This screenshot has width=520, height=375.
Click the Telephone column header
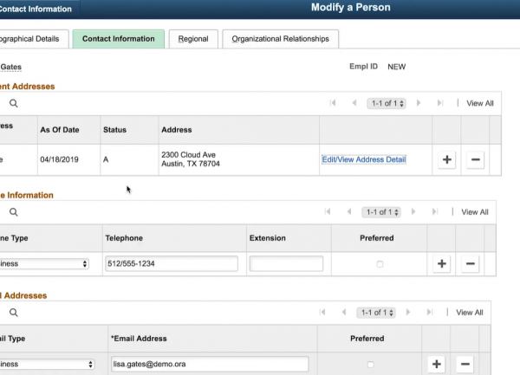click(124, 238)
